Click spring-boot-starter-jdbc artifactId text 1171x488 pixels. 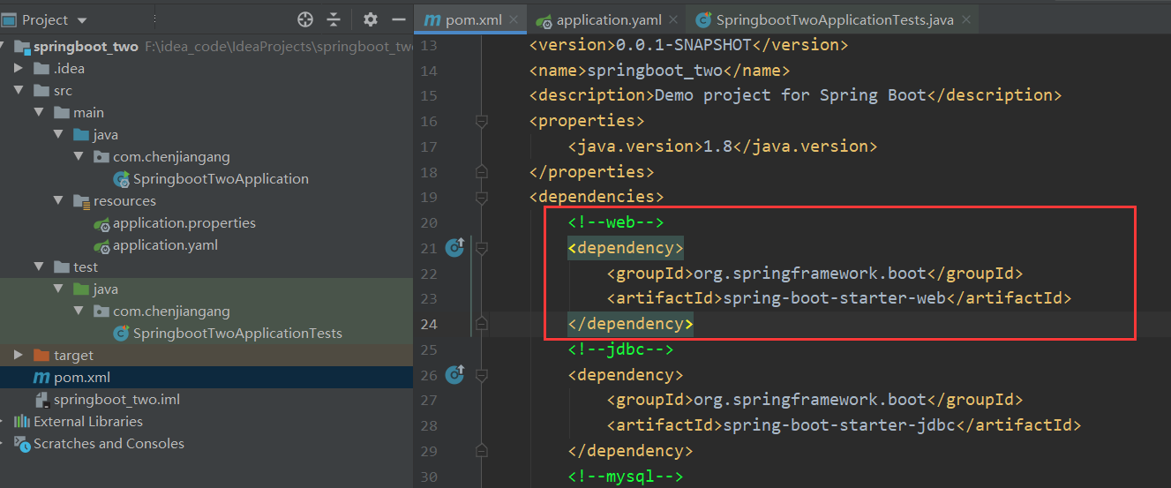(838, 425)
